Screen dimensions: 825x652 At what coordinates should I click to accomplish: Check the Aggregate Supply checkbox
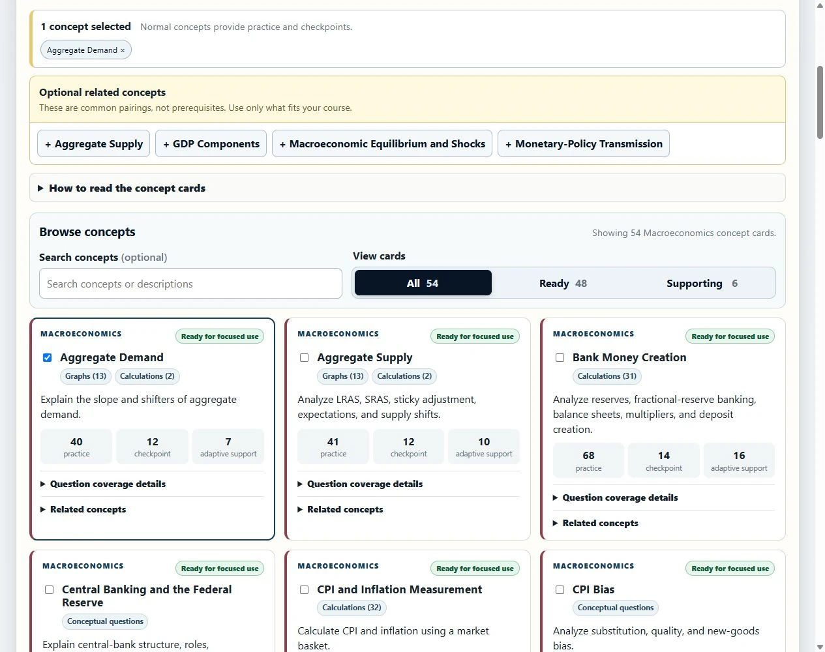coord(304,357)
